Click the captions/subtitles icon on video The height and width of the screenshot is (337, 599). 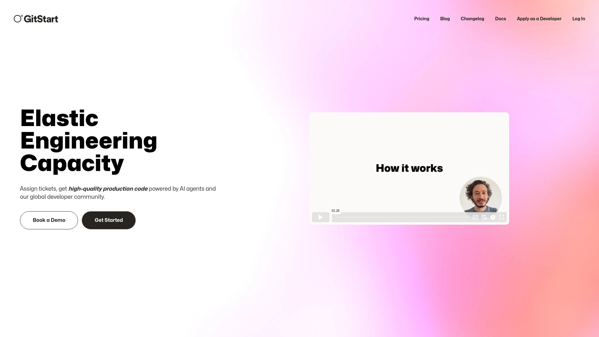pyautogui.click(x=475, y=217)
